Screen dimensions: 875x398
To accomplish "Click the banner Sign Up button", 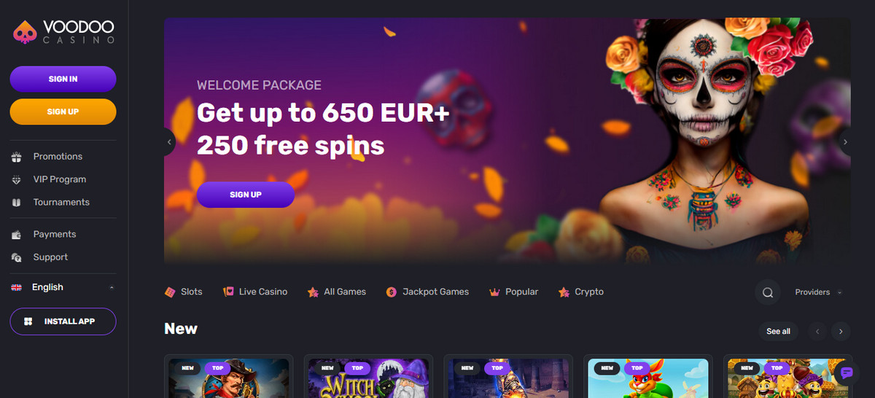I will coord(246,195).
